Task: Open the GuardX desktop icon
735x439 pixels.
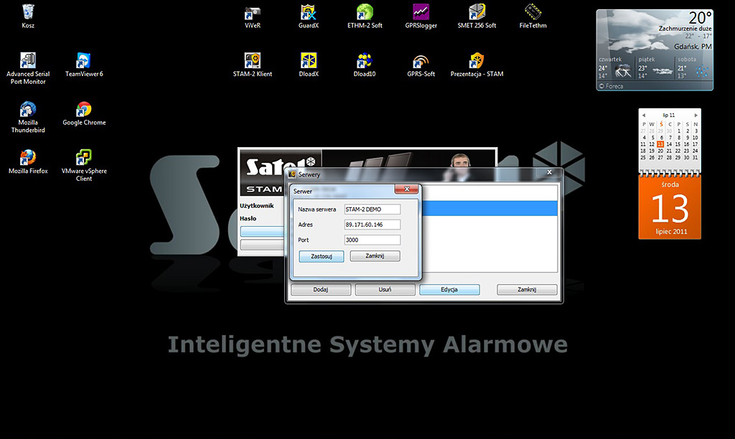Action: click(309, 13)
